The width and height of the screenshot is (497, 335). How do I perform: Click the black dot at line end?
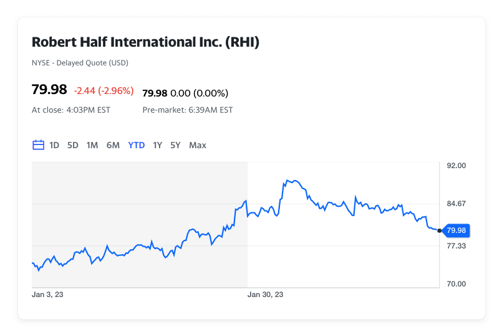pyautogui.click(x=439, y=230)
